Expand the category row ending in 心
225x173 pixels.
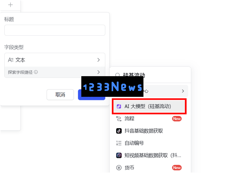click(150, 91)
